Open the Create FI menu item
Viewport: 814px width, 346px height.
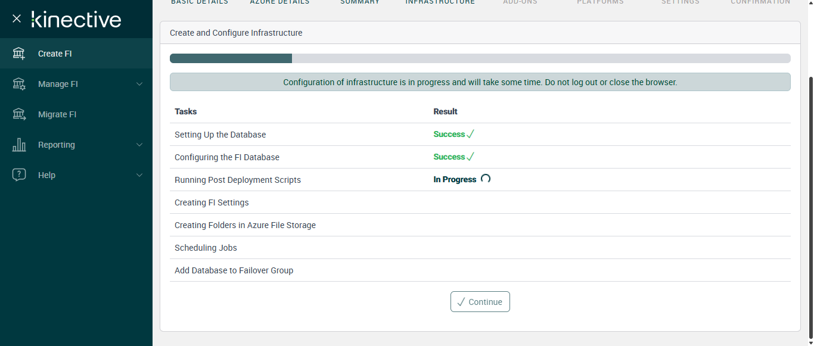click(x=55, y=54)
